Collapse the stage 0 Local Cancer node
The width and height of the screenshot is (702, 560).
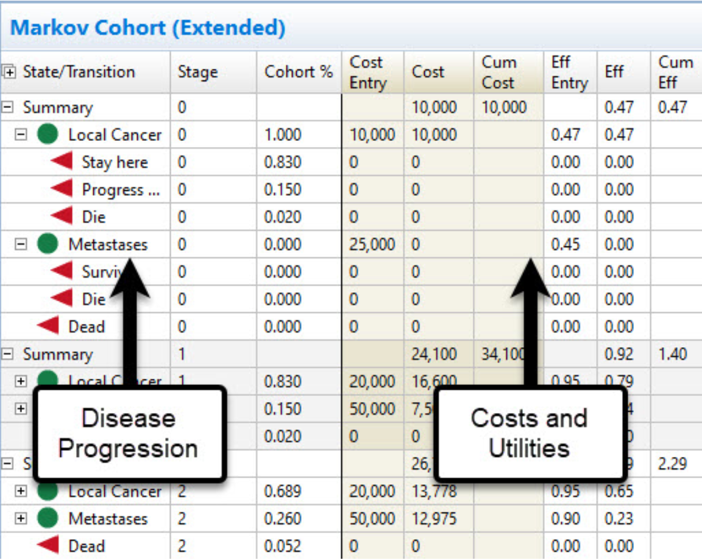[21, 135]
